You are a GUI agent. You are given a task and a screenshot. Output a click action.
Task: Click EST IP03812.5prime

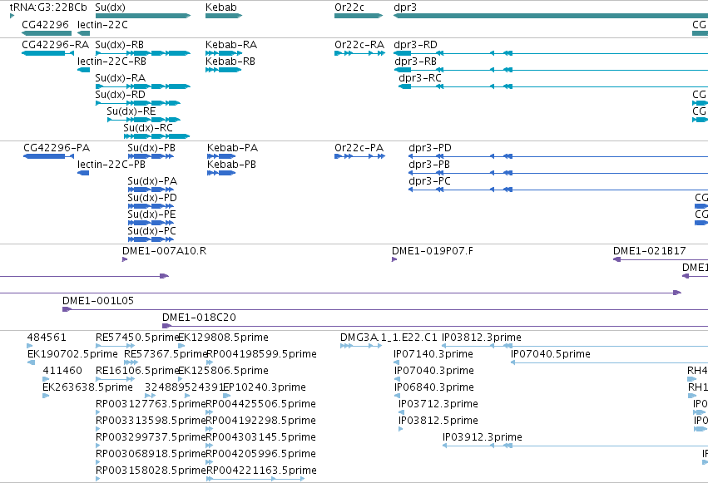click(x=401, y=429)
